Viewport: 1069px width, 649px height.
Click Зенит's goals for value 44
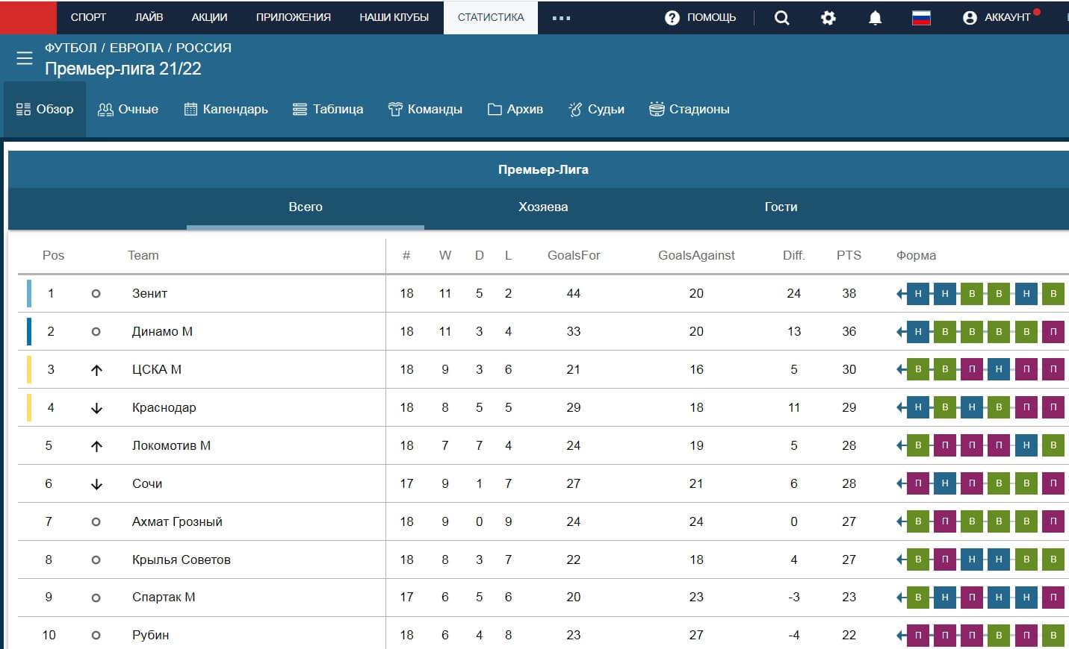tap(574, 294)
